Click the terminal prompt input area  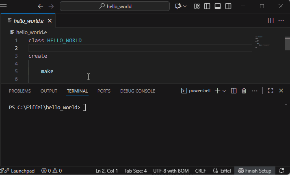point(84,107)
